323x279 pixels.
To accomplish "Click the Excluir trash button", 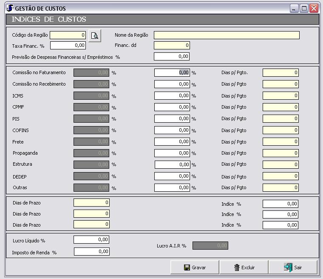I will pos(244,267).
